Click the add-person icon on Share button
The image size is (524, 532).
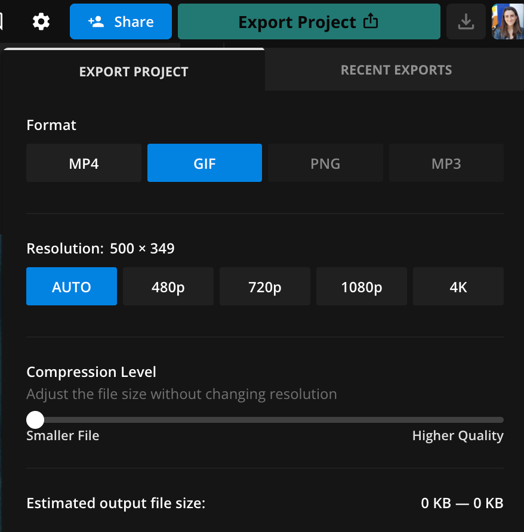96,22
